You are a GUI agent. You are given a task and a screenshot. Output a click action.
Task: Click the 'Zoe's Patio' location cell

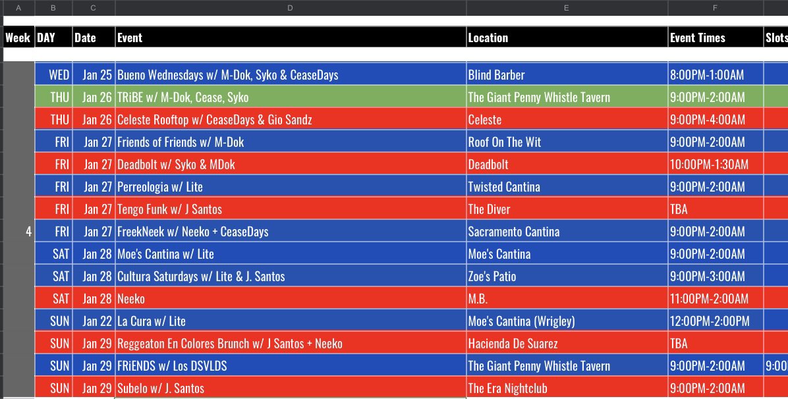click(x=567, y=276)
